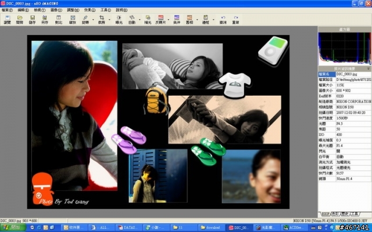372x232 pixels.
Task: Click the 舊相 old photo effect
Action: [189, 20]
